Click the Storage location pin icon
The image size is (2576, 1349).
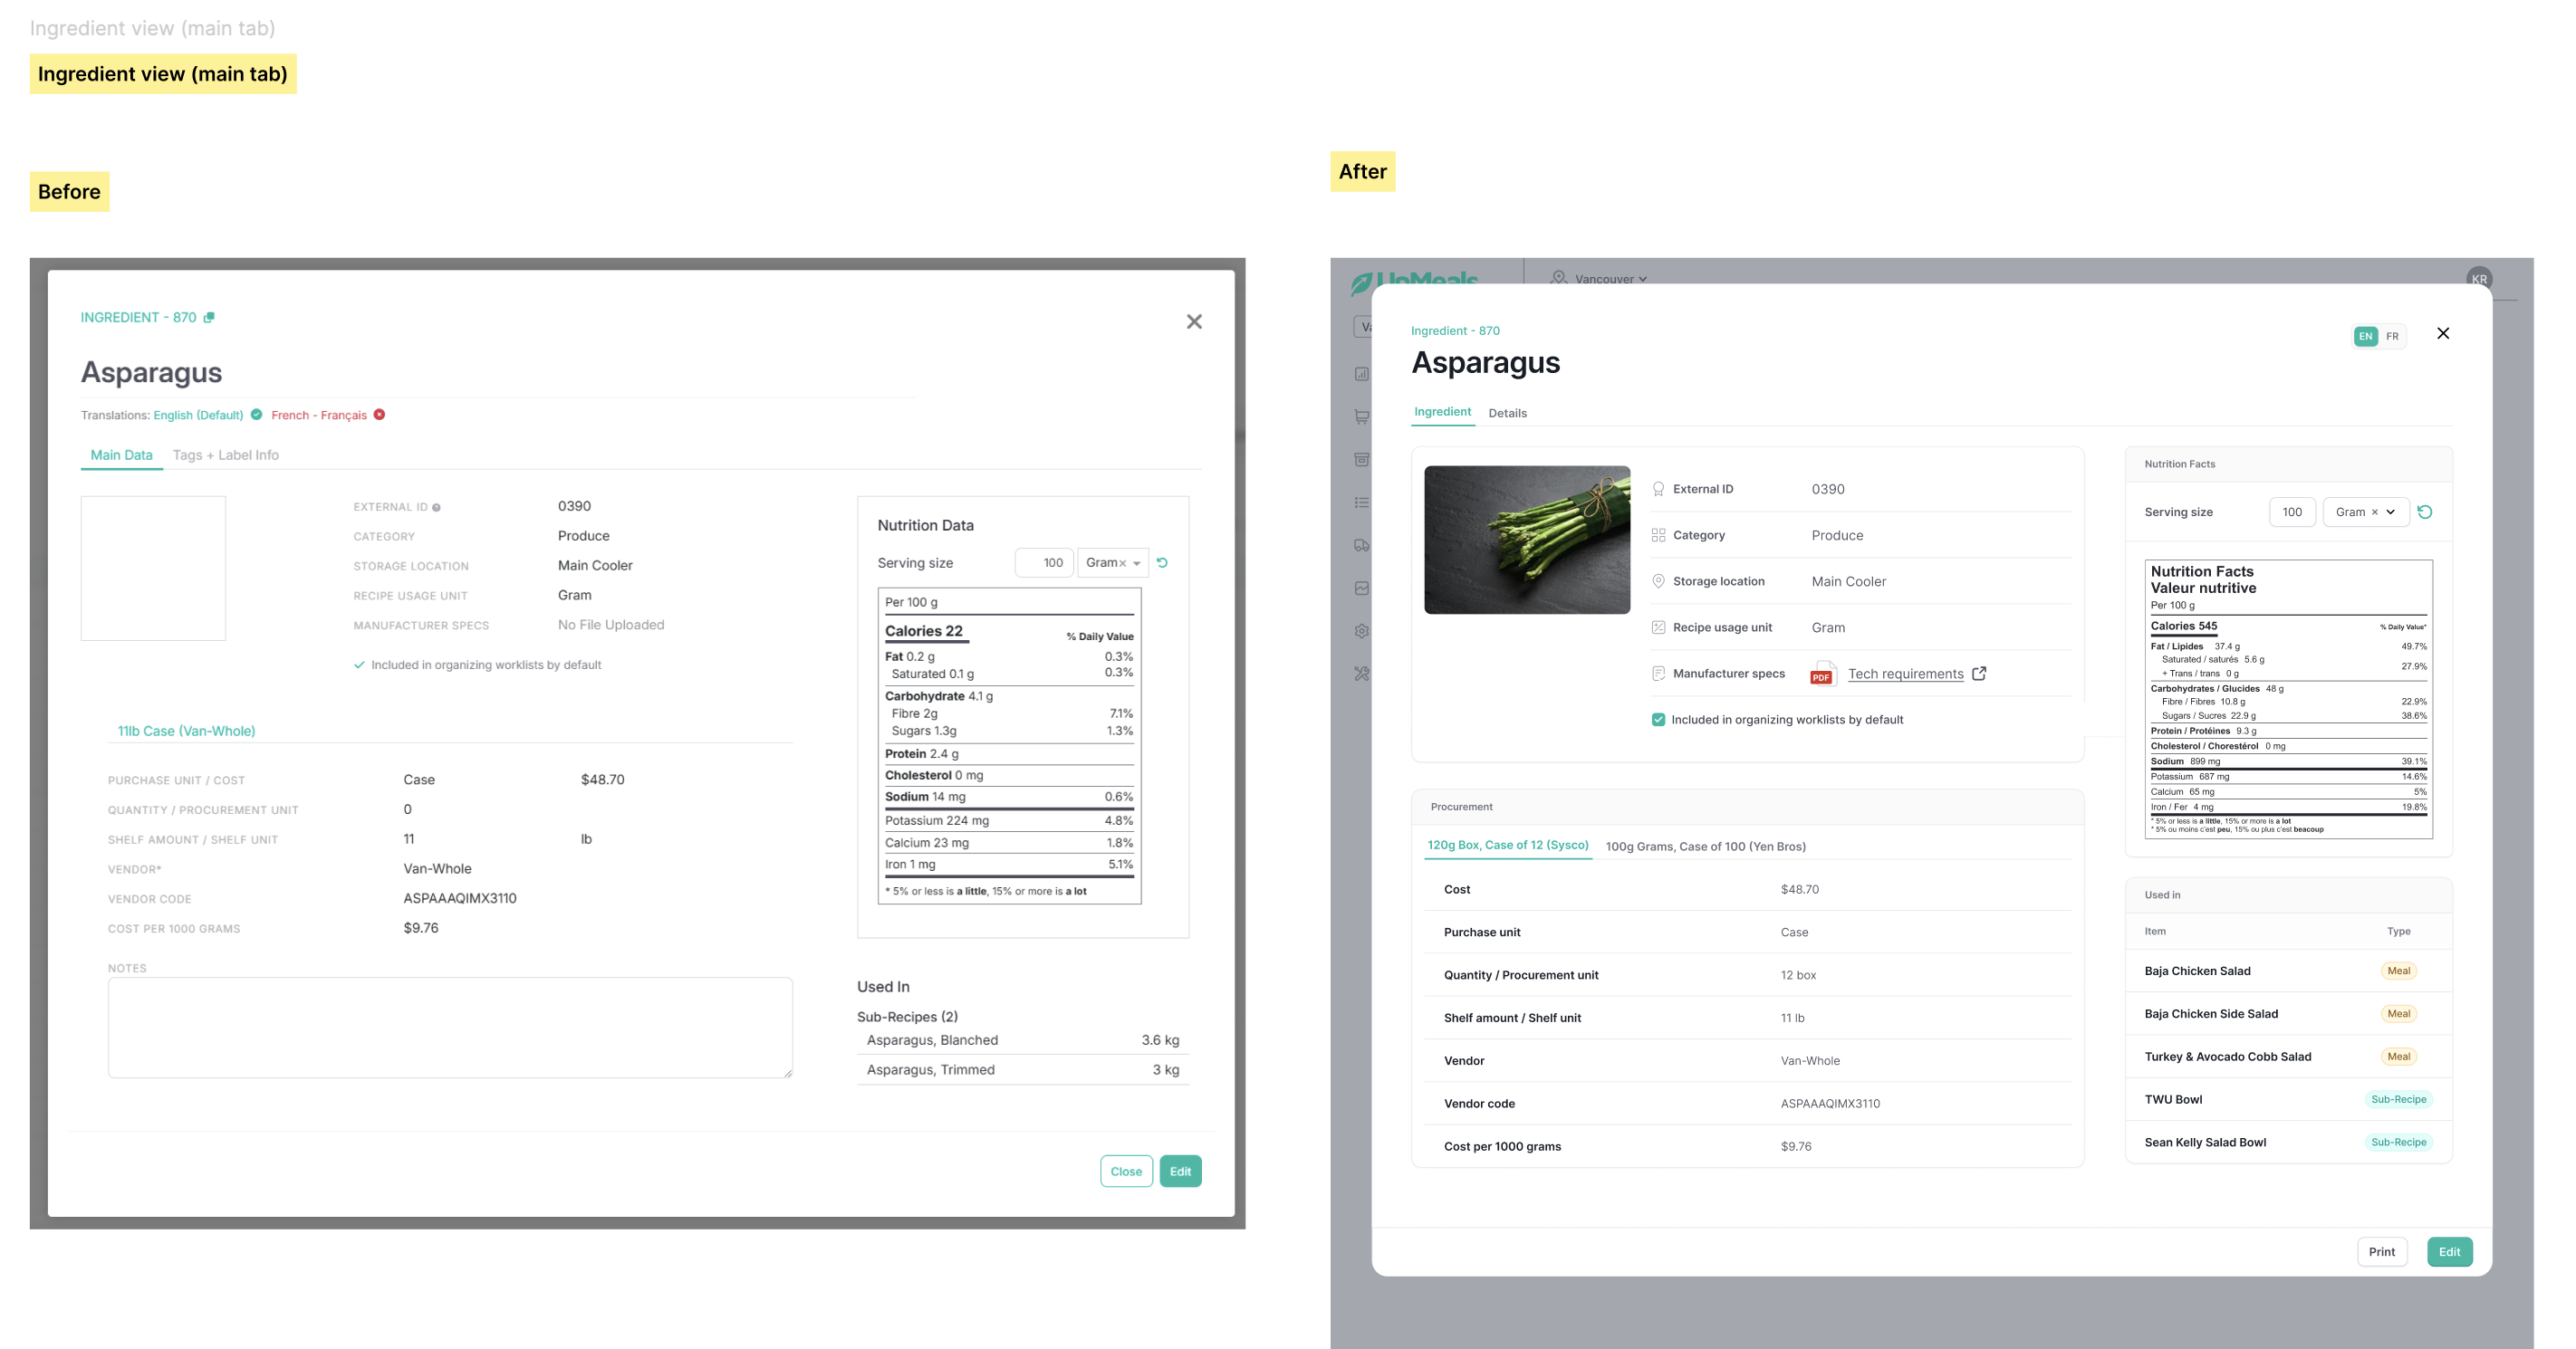pos(1658,581)
